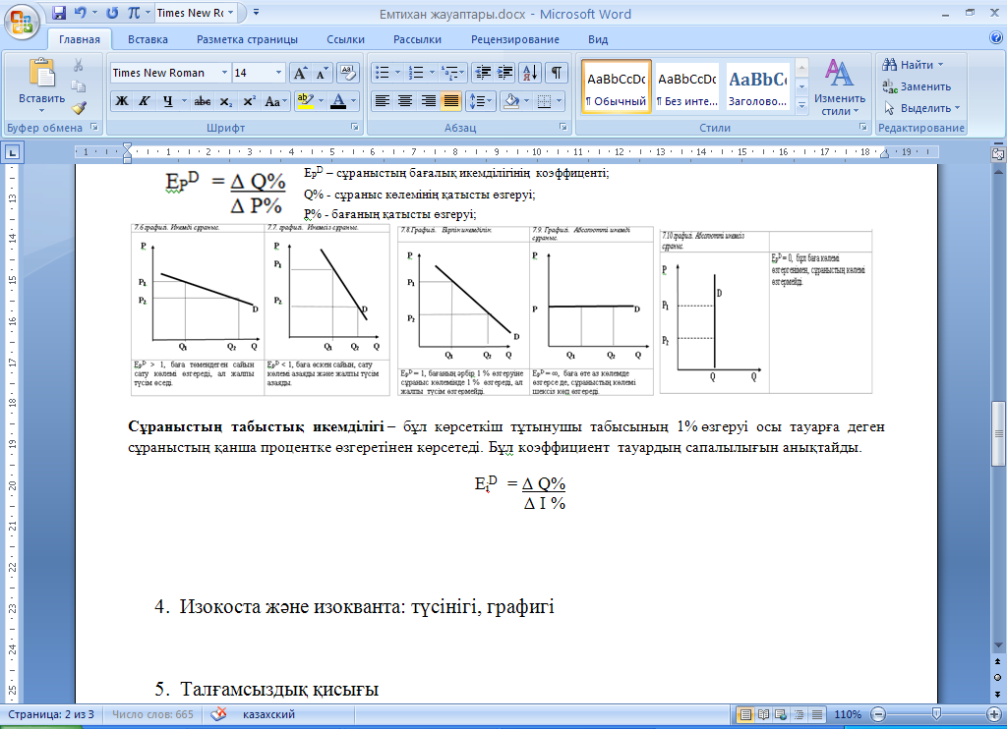Open the Рецензирование ribbon tab
The image size is (1007, 729).
coord(515,39)
